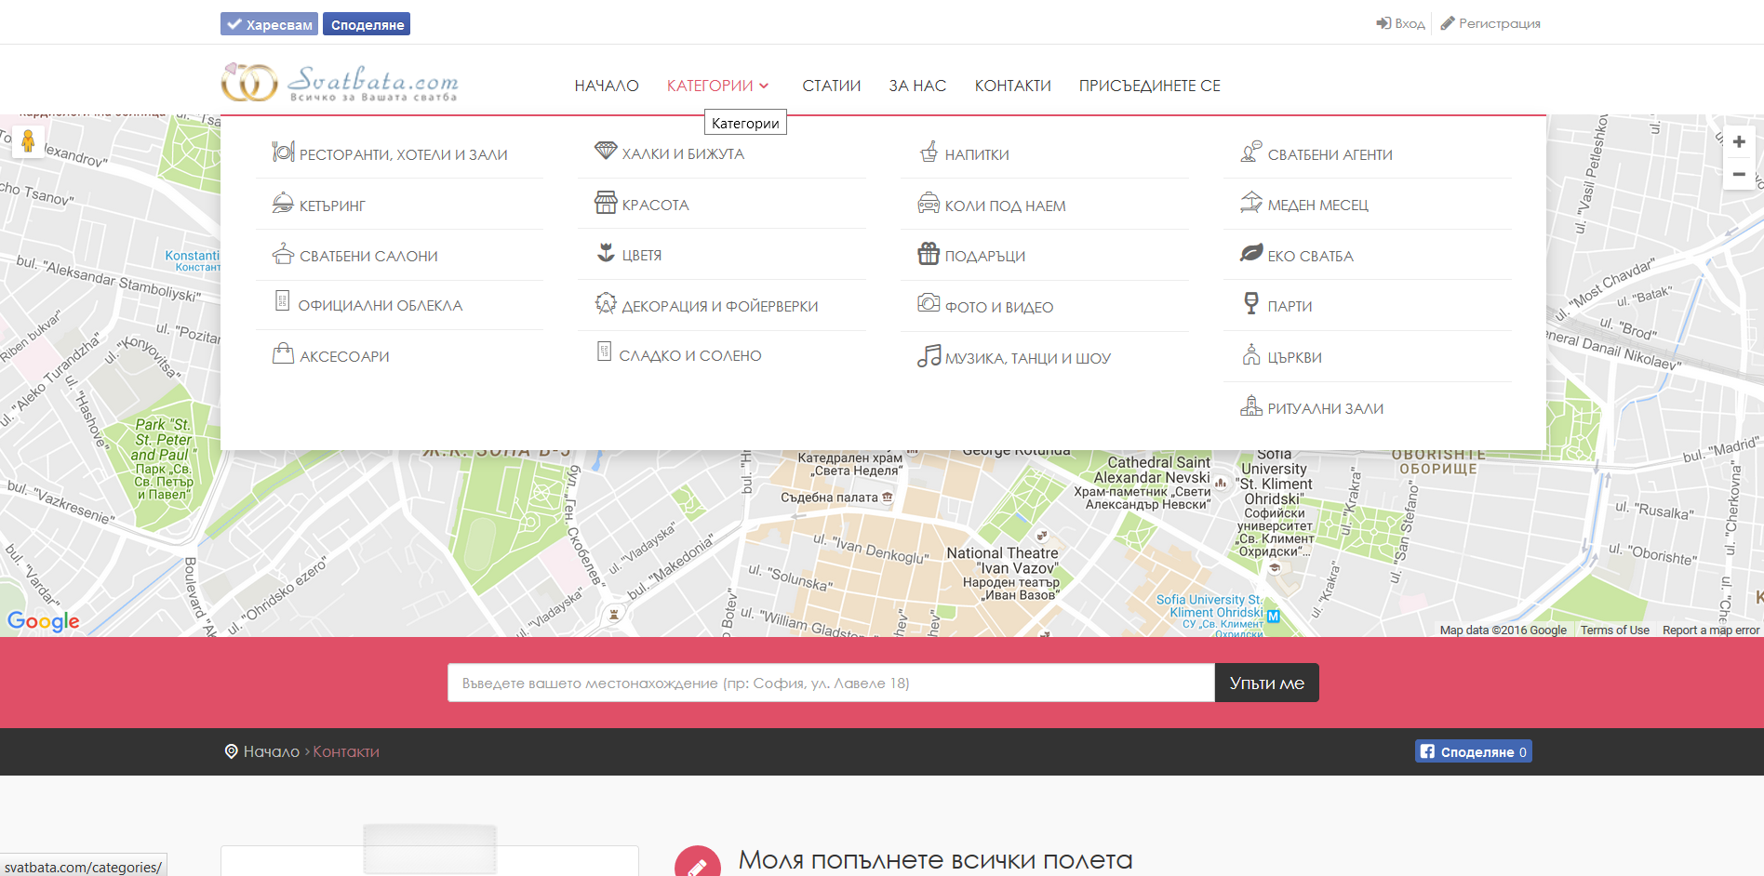The image size is (1764, 876).
Task: Click the Упъти ме button
Action: coord(1267,683)
